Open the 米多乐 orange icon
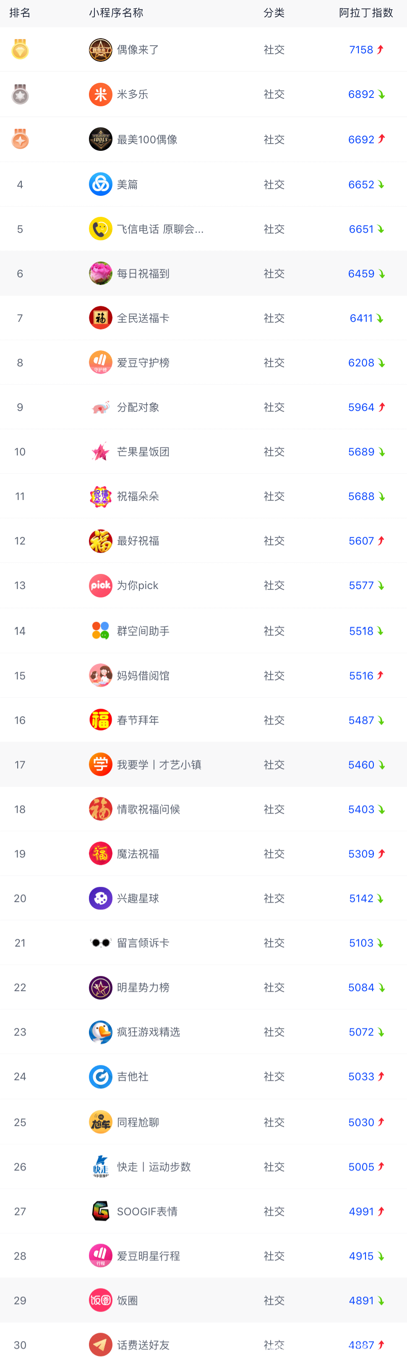The image size is (407, 1362). coord(100,95)
